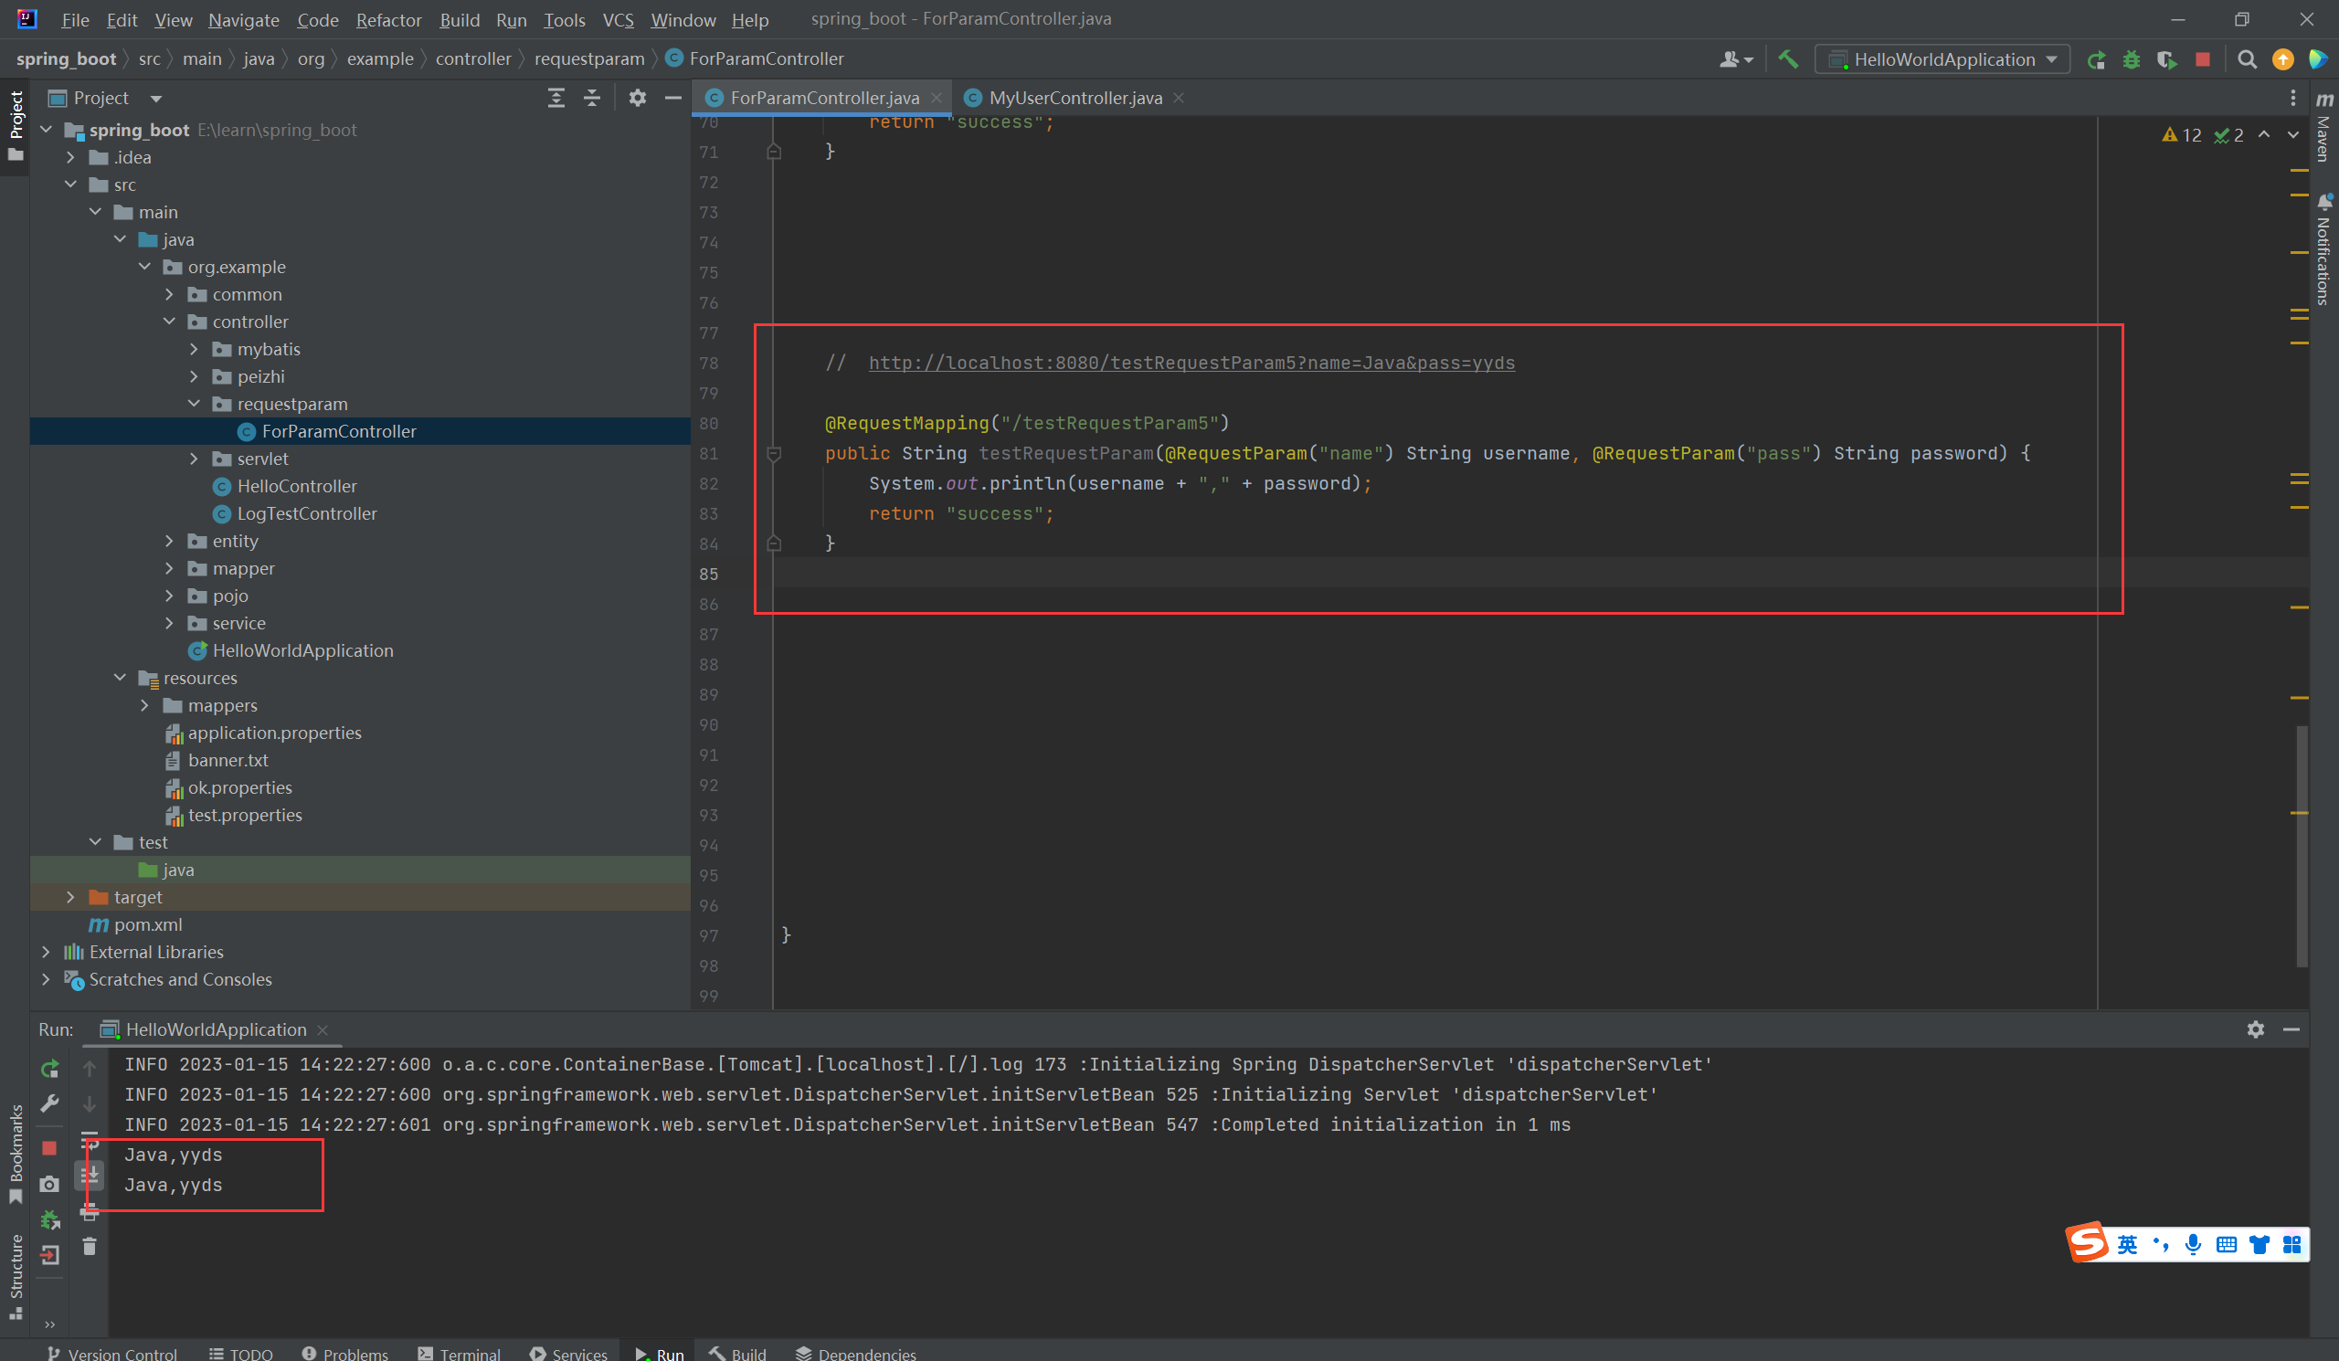
Task: Stop the app with red square toolbar button
Action: [2203, 59]
